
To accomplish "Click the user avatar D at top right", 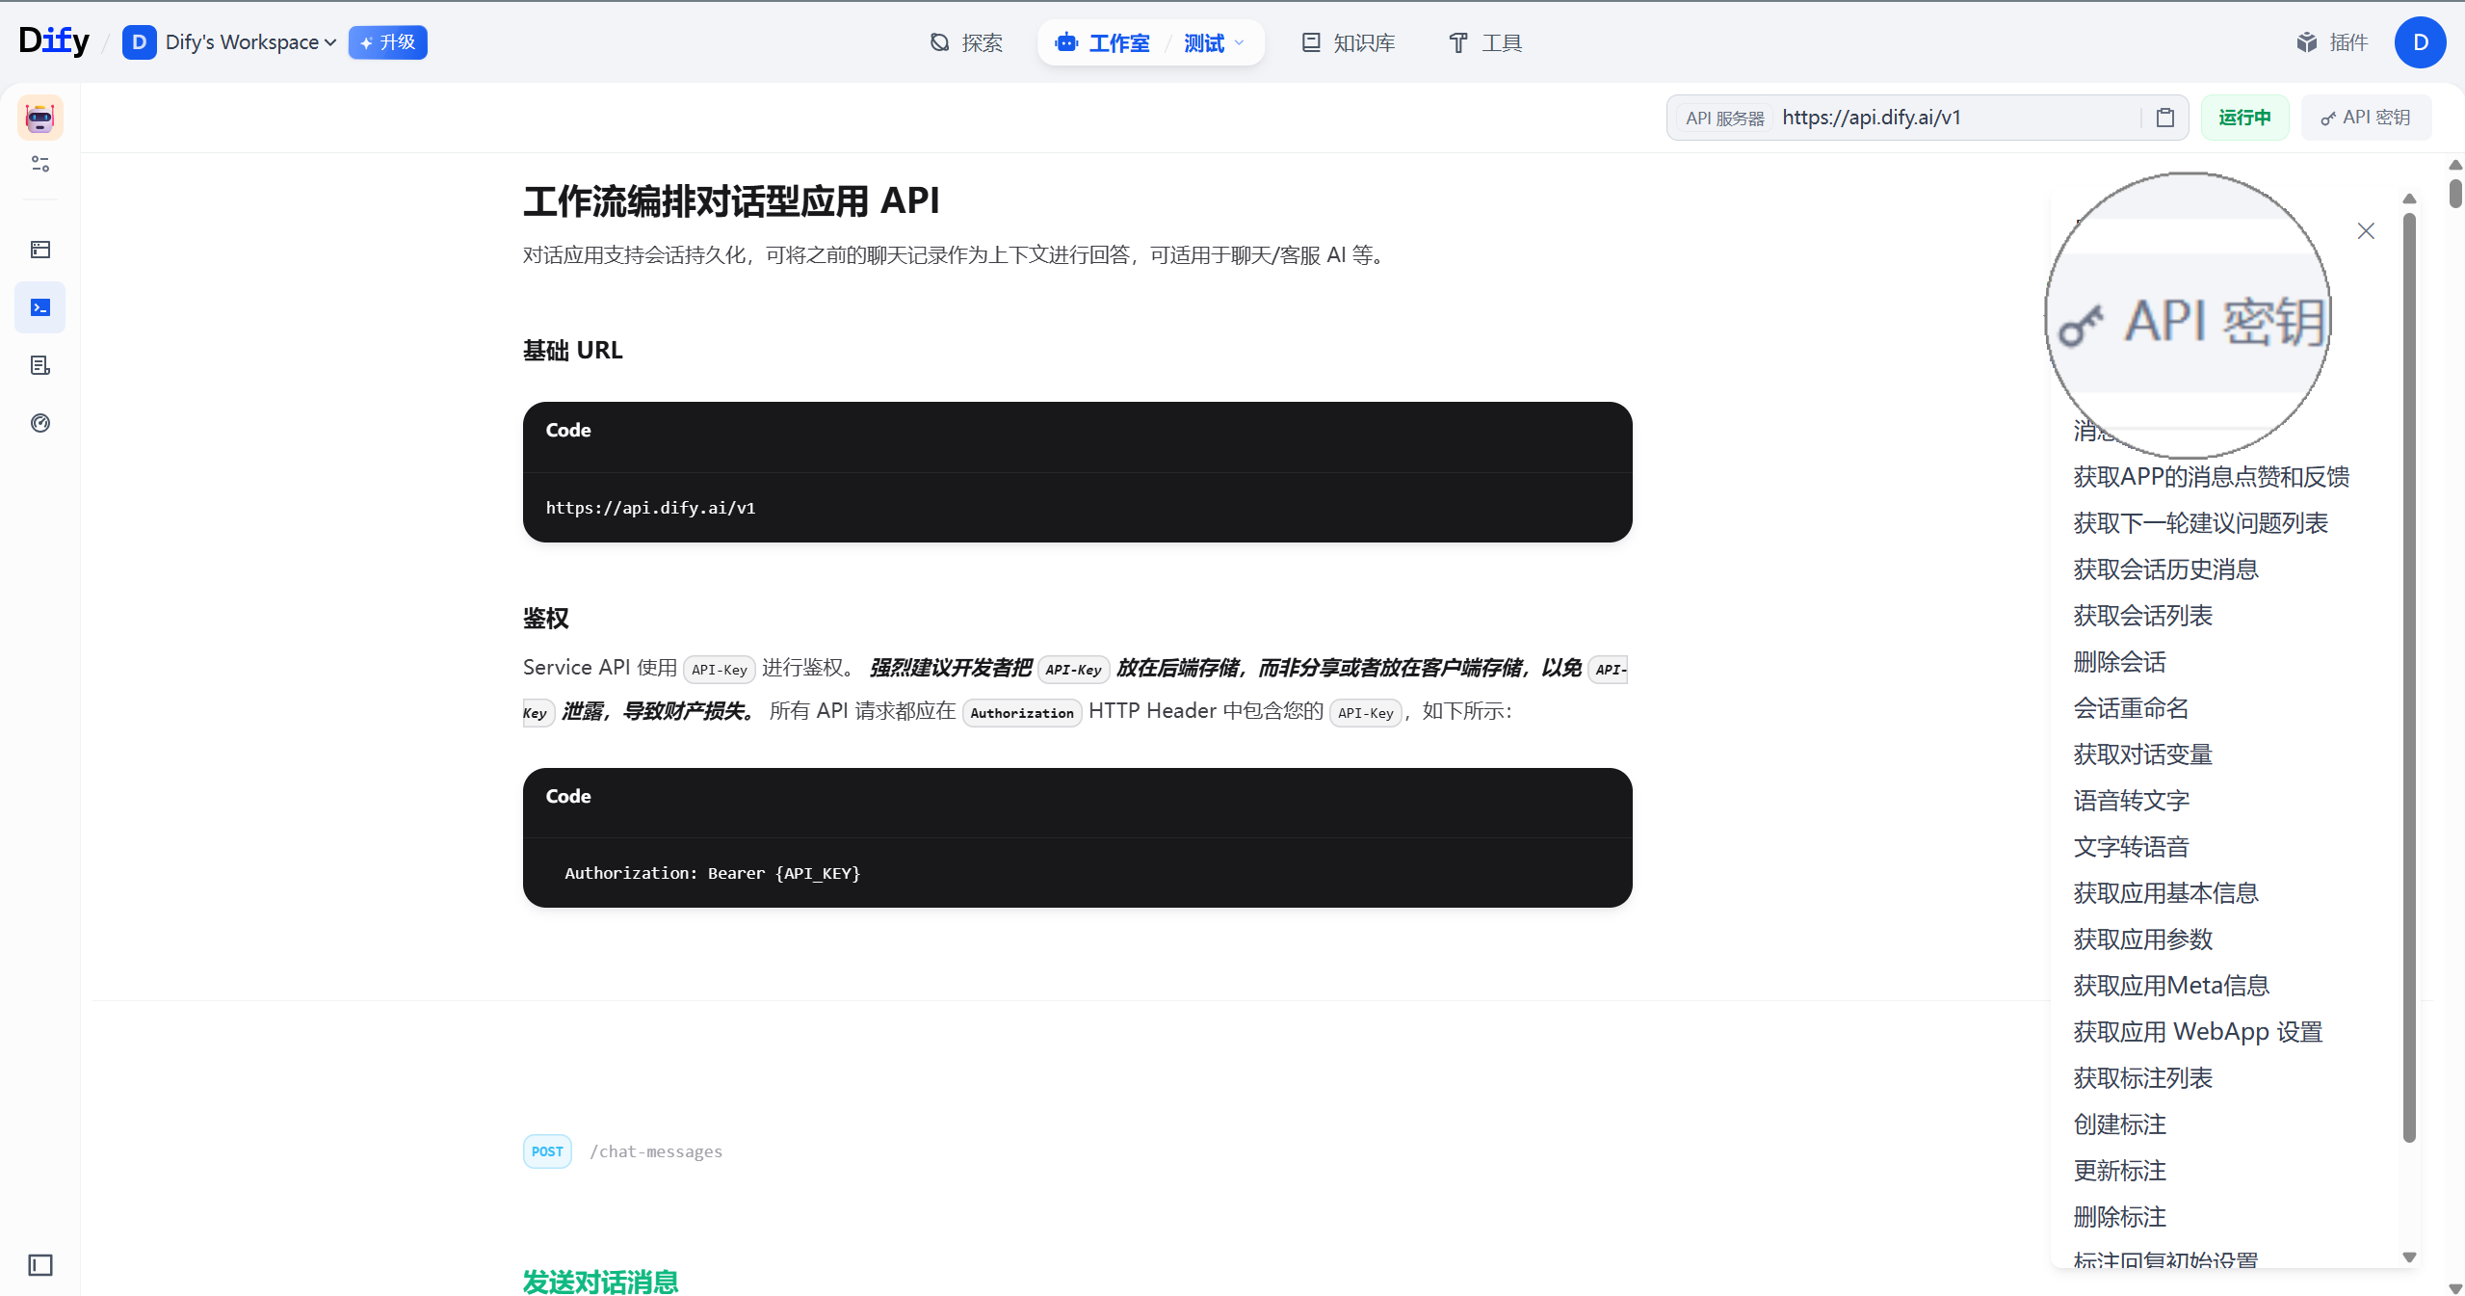I will point(2420,42).
